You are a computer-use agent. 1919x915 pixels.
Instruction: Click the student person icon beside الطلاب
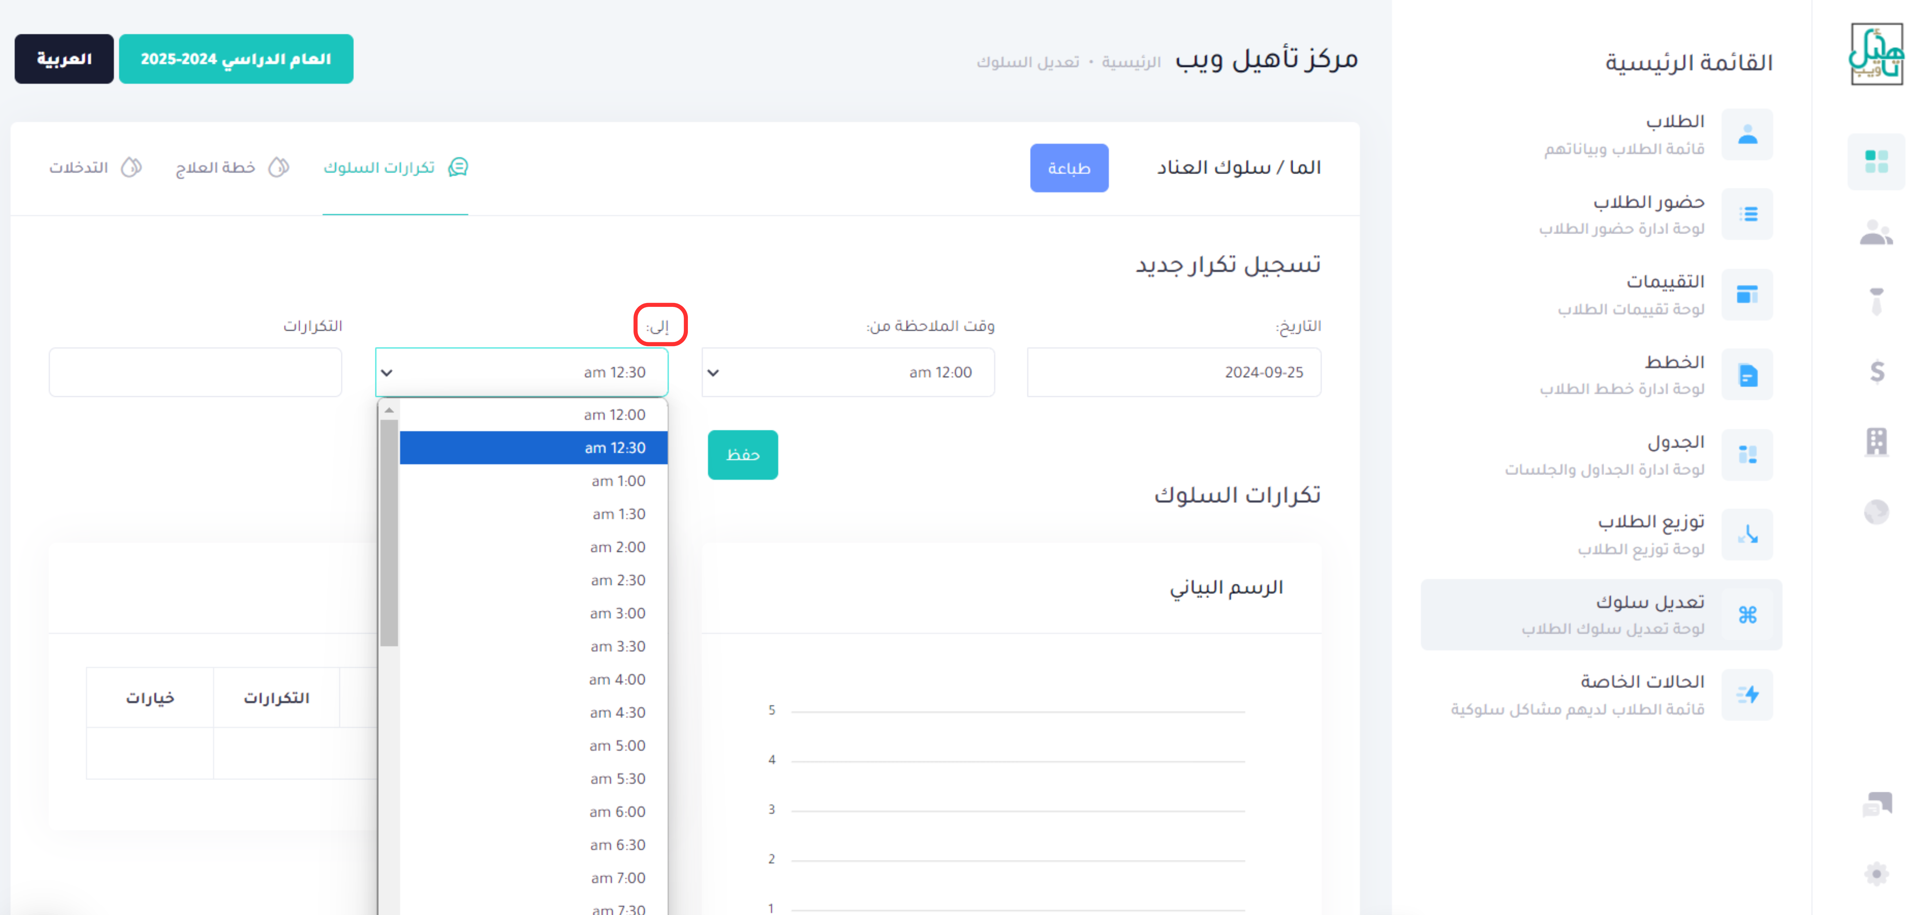(x=1747, y=135)
